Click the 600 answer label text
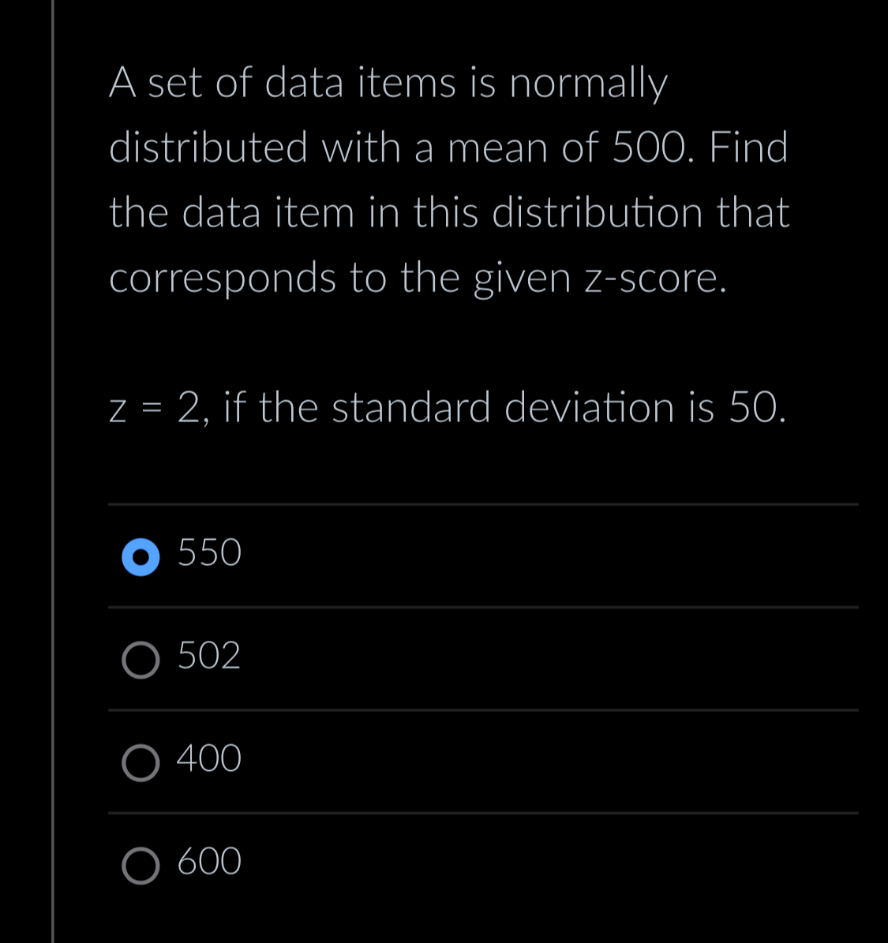888x943 pixels. pyautogui.click(x=207, y=862)
